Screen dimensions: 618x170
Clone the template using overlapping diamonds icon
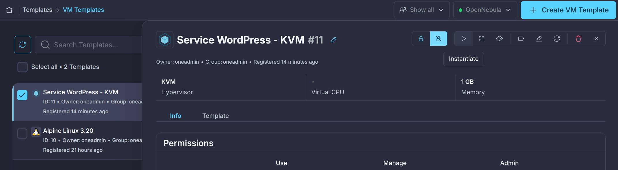[x=499, y=39]
